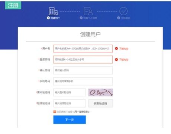The image size is (171, 134).
Task: Select the 完善个人信息 step label
Action: coord(90,18)
